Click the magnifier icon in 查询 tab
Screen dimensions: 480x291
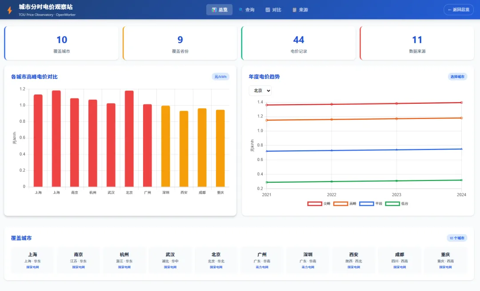(x=240, y=10)
